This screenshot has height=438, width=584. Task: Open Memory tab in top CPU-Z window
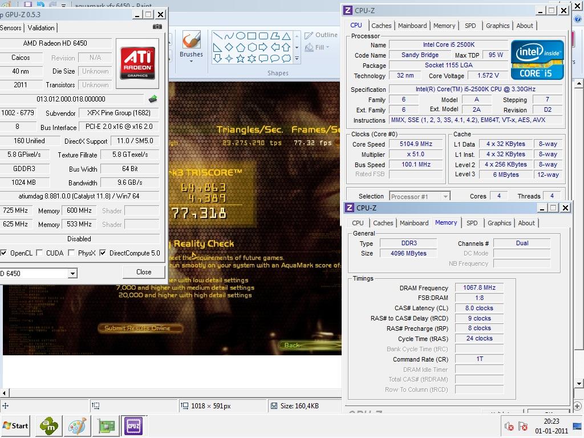pos(444,26)
